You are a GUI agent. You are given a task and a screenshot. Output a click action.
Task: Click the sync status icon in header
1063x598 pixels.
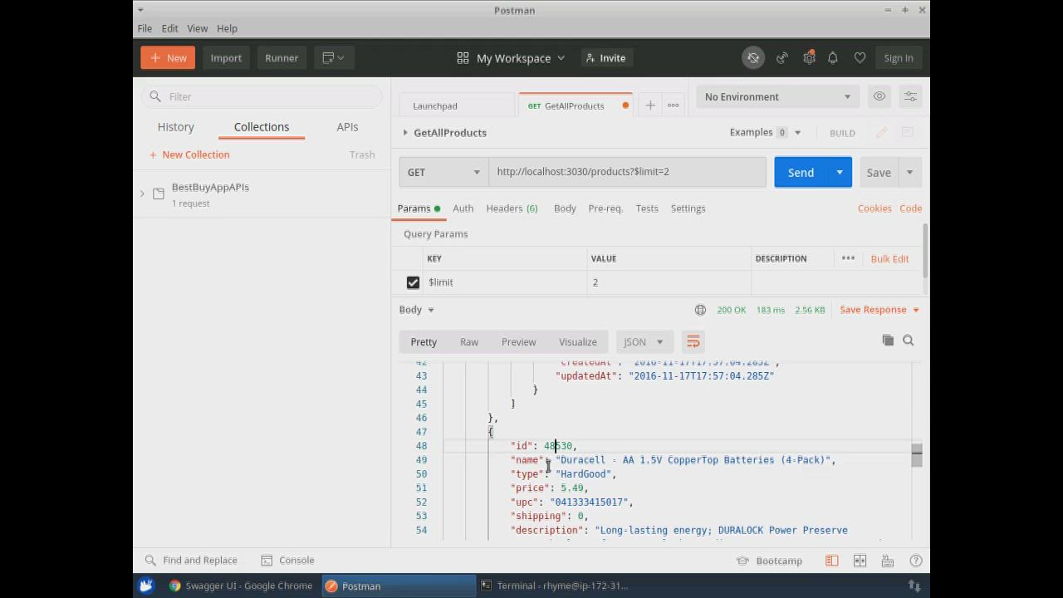point(753,58)
